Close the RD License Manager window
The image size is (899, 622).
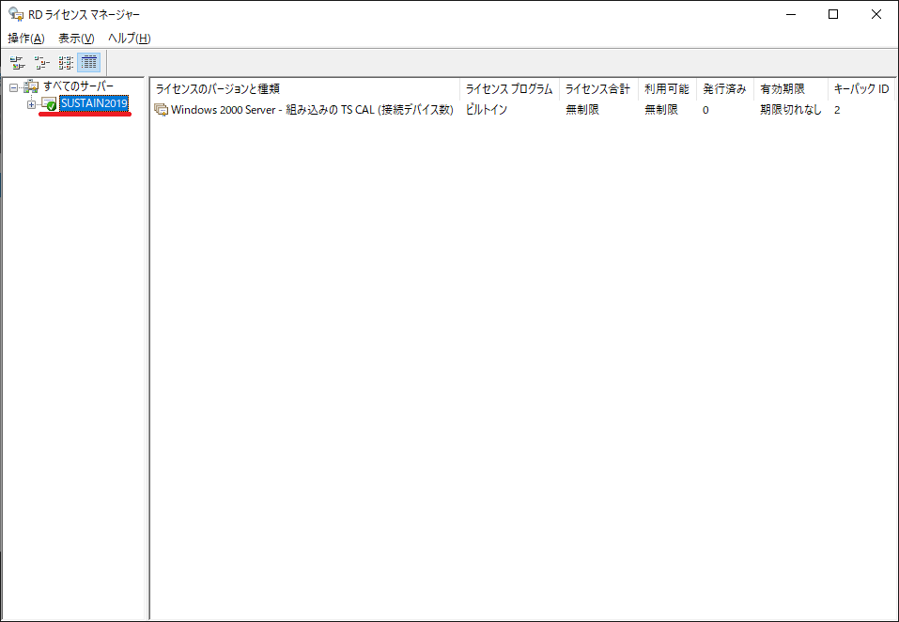[876, 14]
